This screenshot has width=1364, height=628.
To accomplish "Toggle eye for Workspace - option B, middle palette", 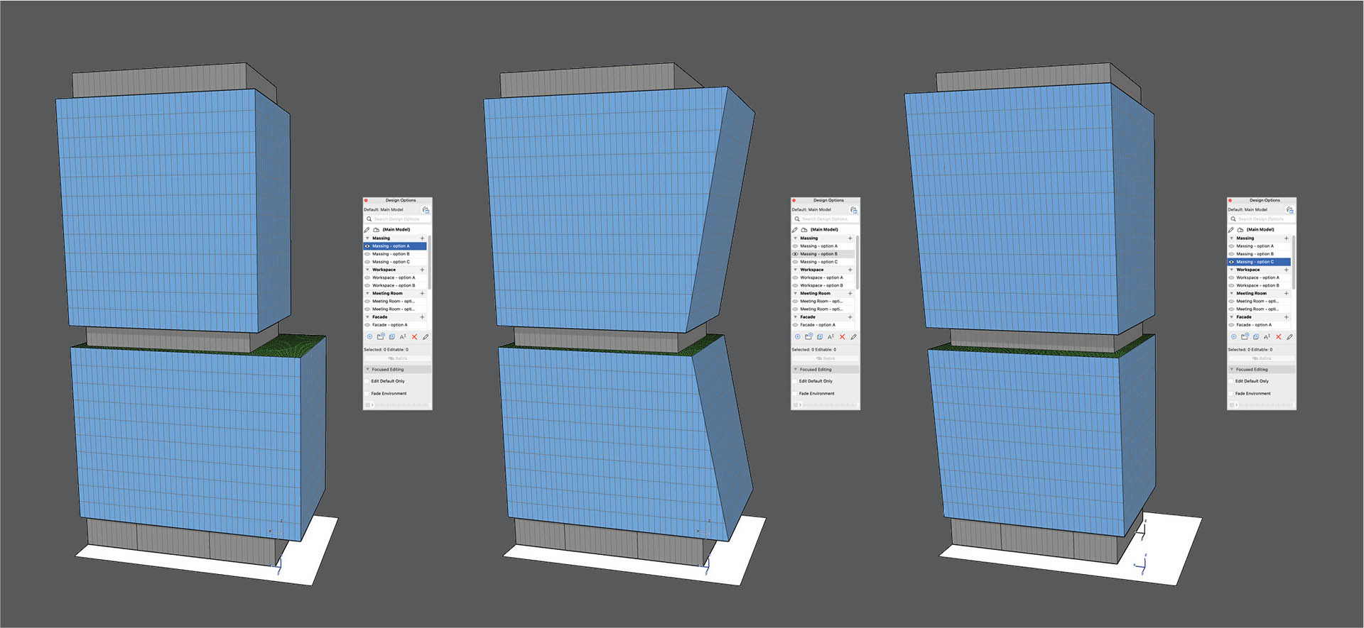I will (x=795, y=285).
